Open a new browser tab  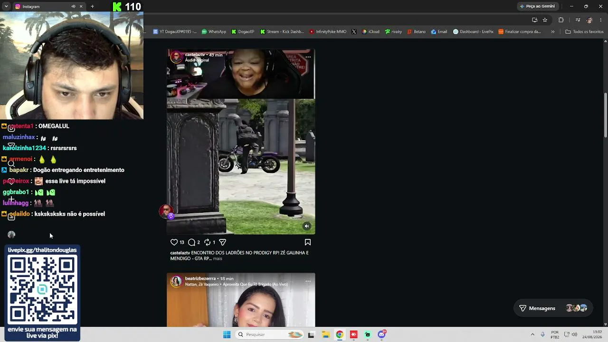[92, 7]
